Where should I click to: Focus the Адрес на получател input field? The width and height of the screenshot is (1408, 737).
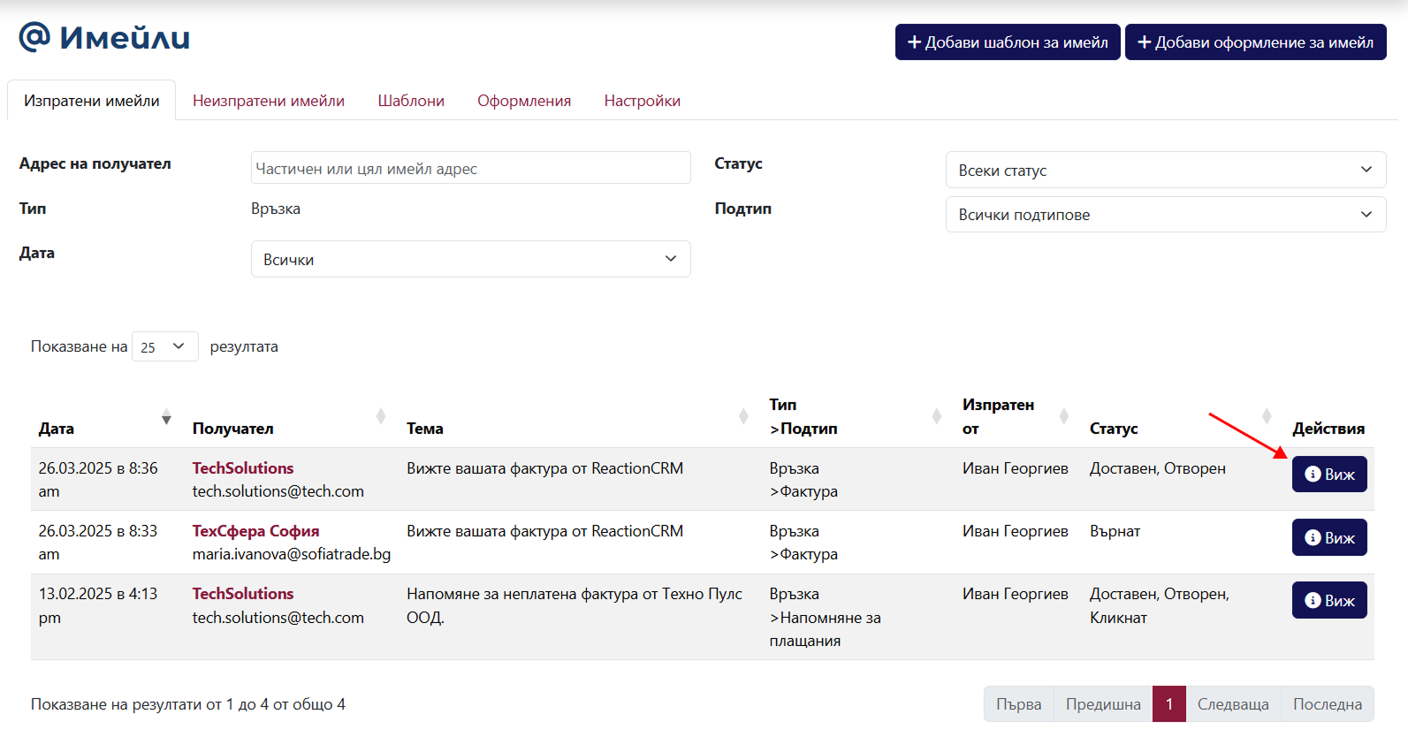471,168
